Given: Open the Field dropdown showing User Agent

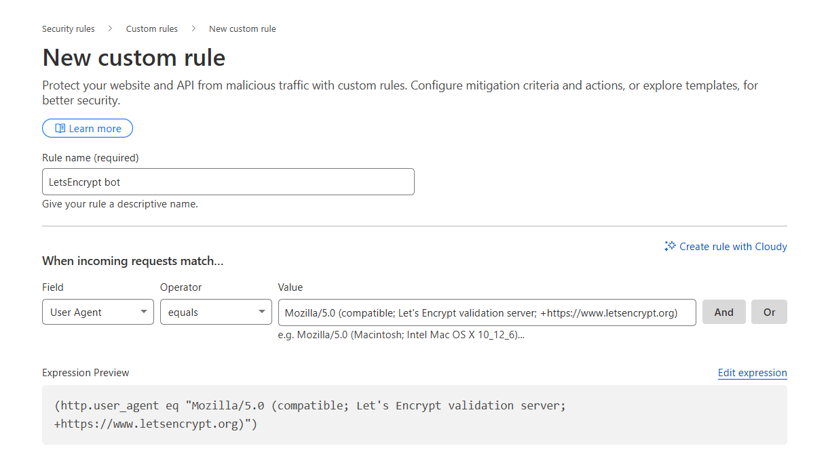Looking at the screenshot, I should (x=98, y=312).
